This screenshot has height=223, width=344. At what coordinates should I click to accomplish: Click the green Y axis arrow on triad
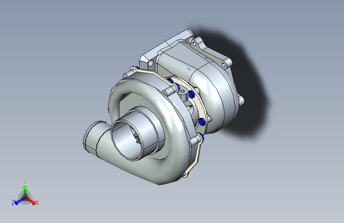point(25,192)
